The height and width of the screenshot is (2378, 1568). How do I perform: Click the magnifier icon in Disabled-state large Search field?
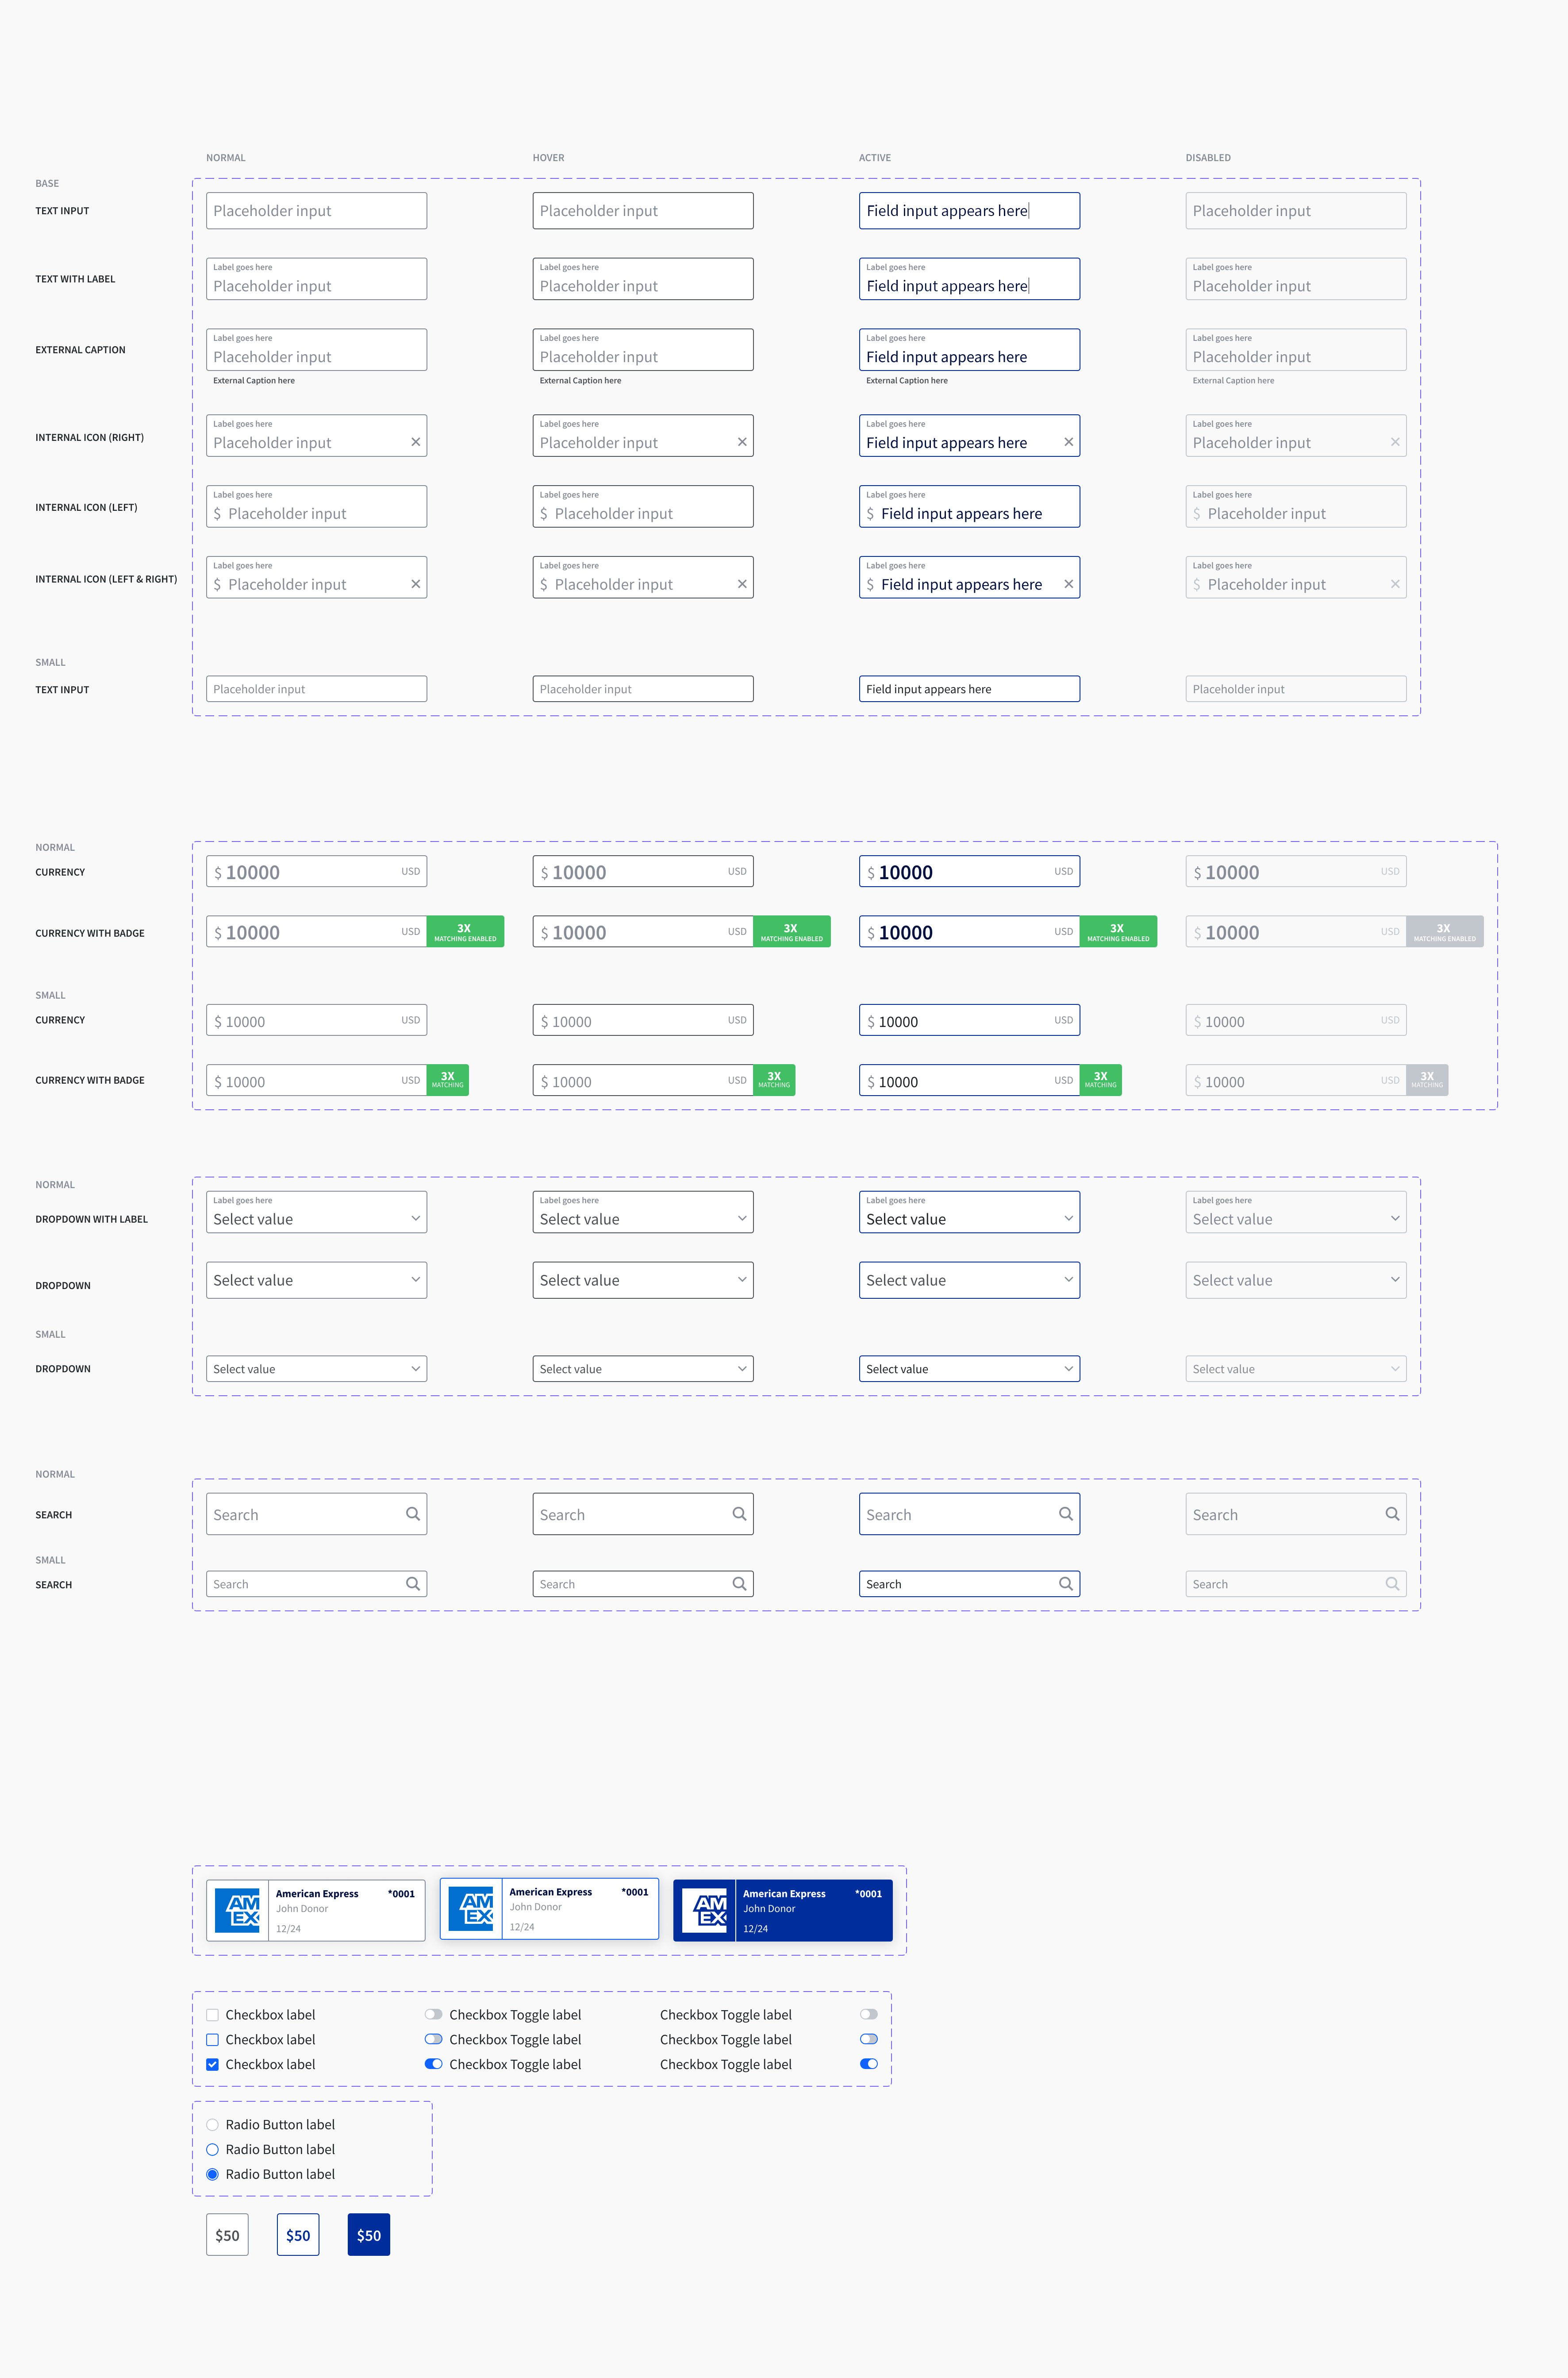pyautogui.click(x=1392, y=1513)
